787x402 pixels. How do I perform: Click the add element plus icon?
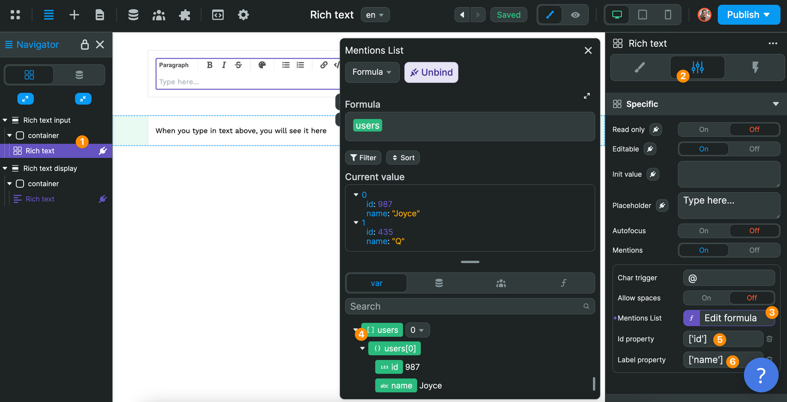pos(74,15)
